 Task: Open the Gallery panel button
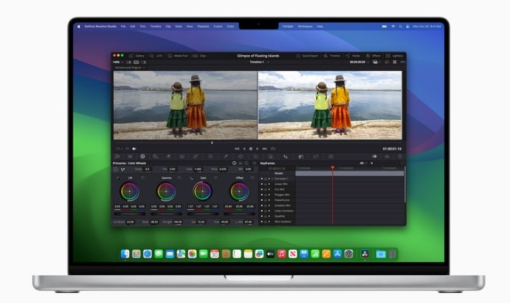137,56
